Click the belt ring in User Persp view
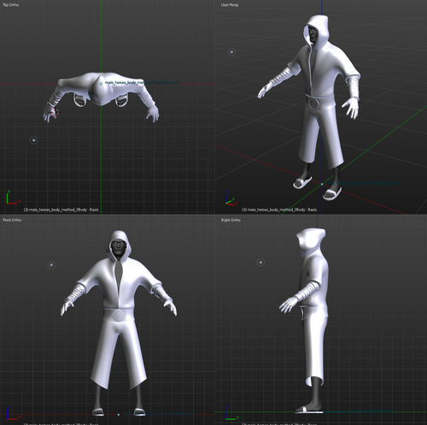 [313, 103]
